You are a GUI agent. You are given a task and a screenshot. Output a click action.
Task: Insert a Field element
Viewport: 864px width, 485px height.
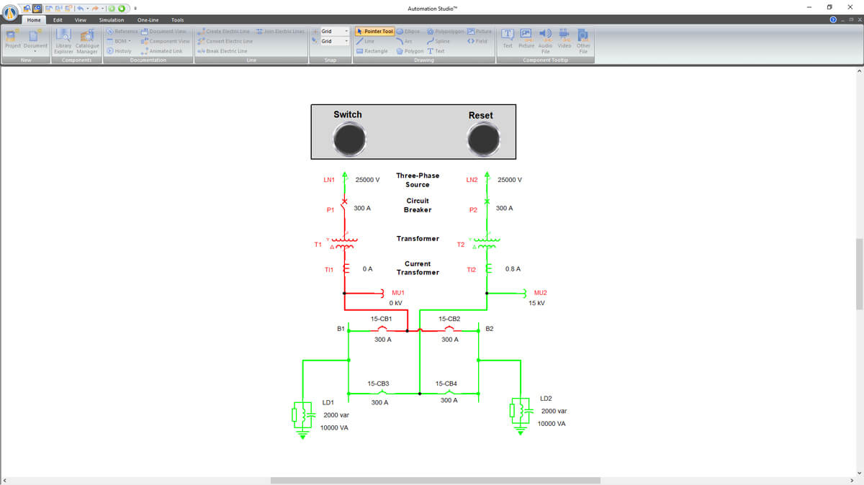pos(477,41)
